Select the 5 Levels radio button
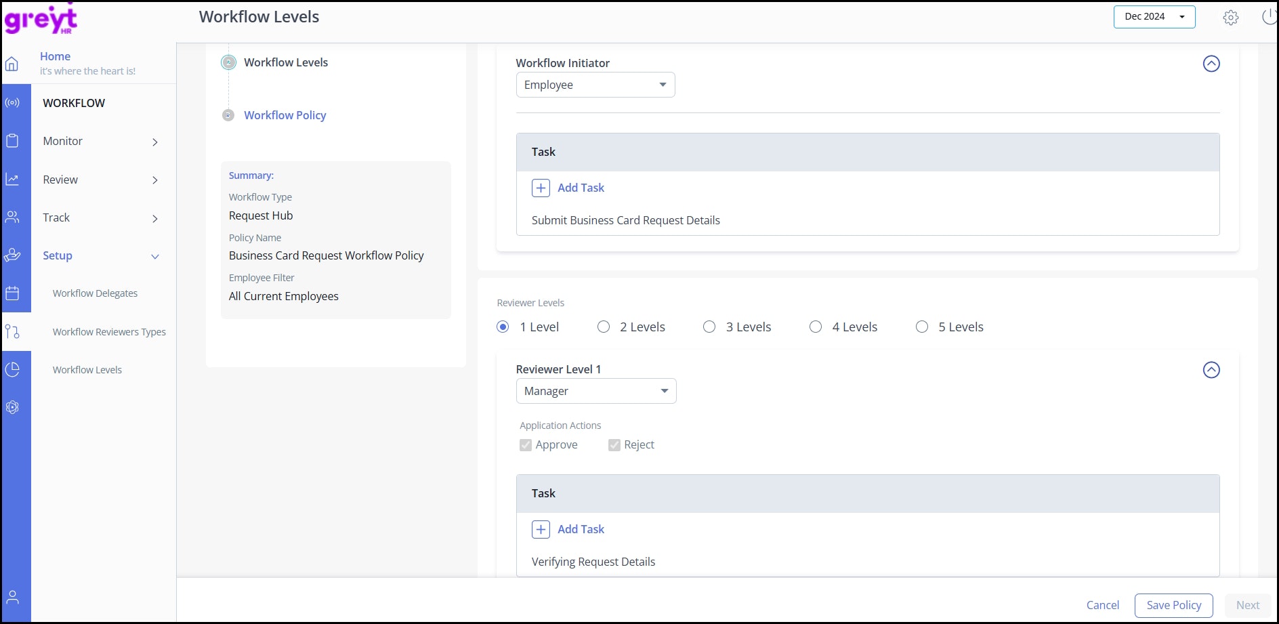The height and width of the screenshot is (624, 1279). [x=922, y=327]
